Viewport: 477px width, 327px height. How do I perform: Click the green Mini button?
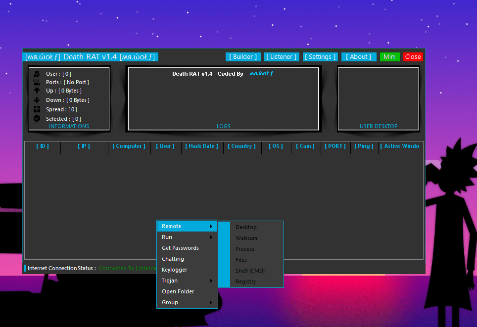click(x=390, y=57)
